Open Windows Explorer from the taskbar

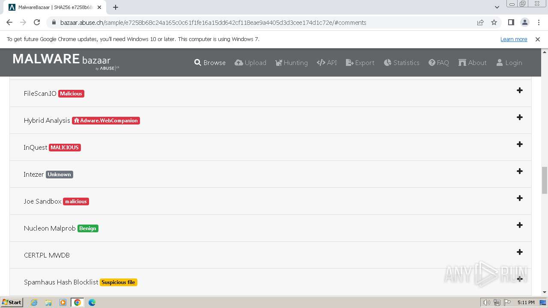(48, 302)
